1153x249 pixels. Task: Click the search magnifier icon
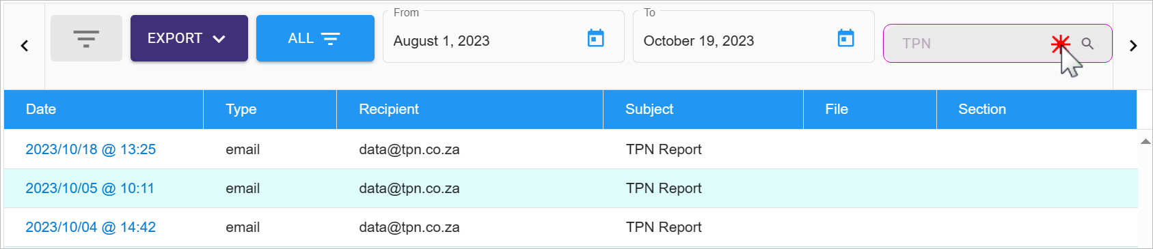[1087, 44]
